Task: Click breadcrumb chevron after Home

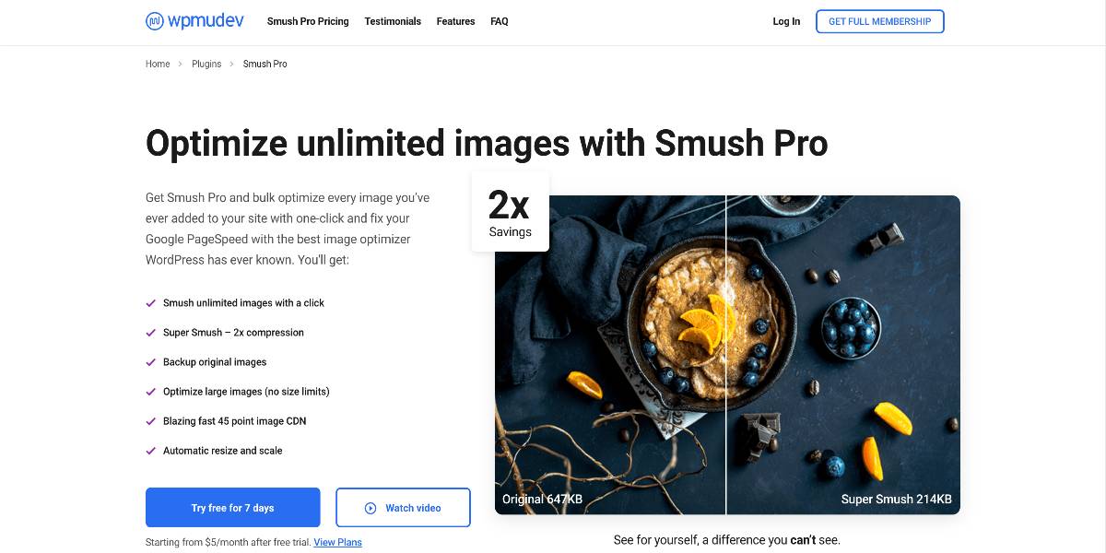Action: [x=181, y=65]
